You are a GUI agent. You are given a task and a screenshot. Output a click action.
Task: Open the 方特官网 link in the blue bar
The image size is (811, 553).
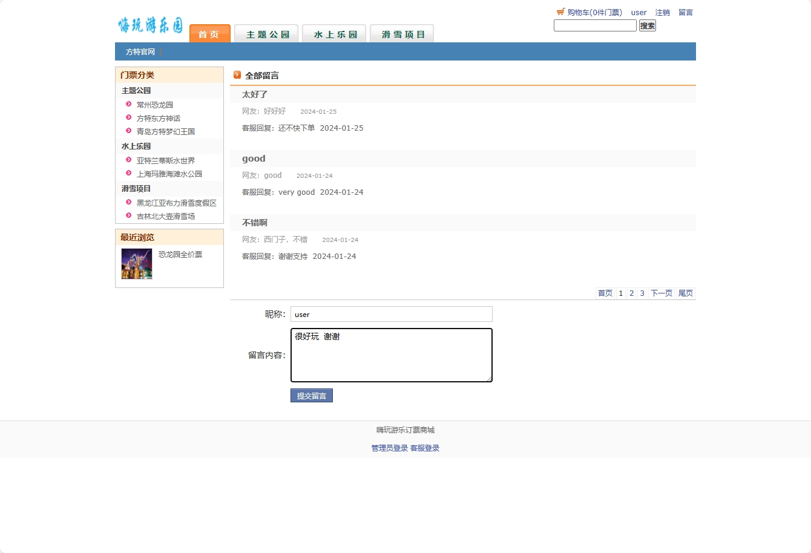(140, 51)
